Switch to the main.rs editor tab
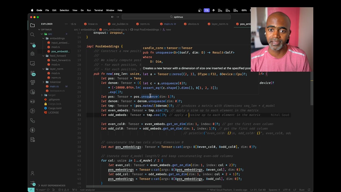 [168, 24]
